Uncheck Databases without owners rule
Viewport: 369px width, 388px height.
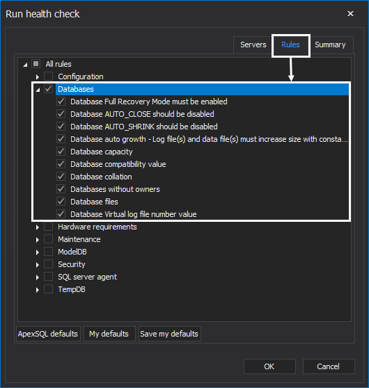pyautogui.click(x=61, y=189)
